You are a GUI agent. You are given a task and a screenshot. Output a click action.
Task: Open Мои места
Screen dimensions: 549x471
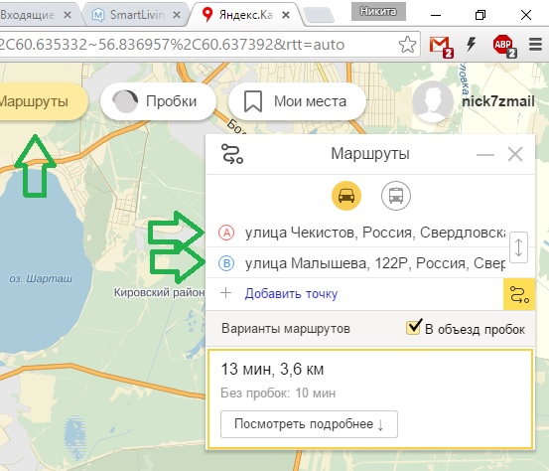297,101
